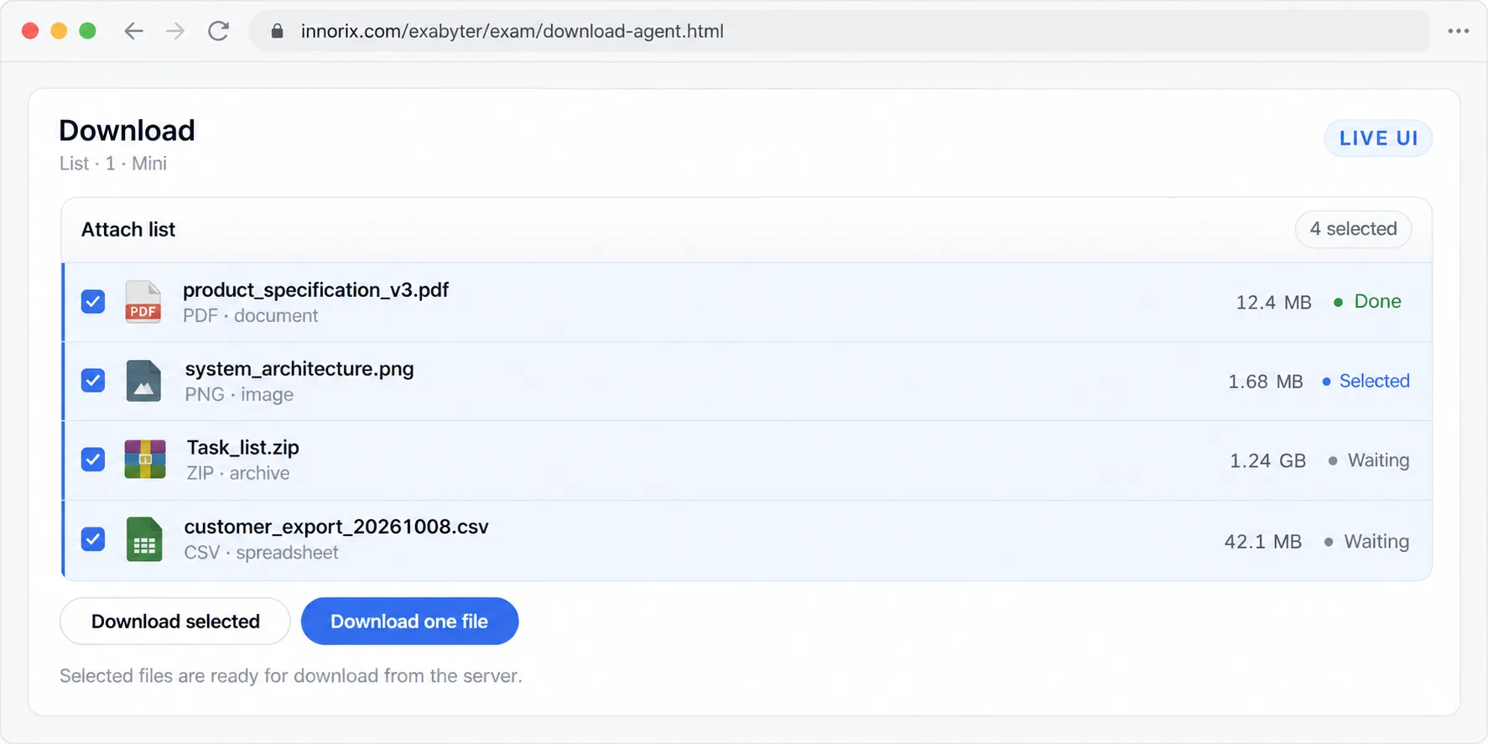Screen dimensions: 1488x744
Task: Go back using the browser back arrow
Action: click(x=133, y=31)
